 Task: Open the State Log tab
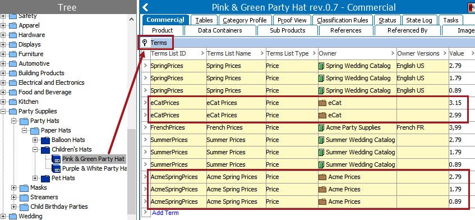419,20
